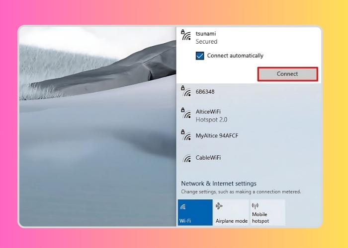Viewport: 348px width, 248px height.
Task: Click the Connect automatically label text
Action: pyautogui.click(x=235, y=56)
